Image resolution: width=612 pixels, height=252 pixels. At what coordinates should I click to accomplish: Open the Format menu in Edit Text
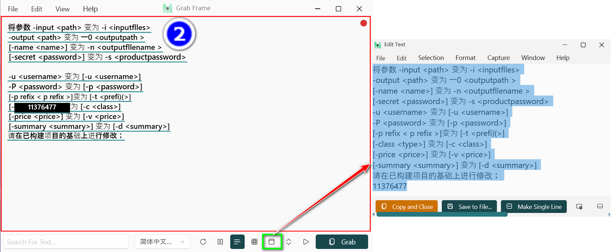465,58
